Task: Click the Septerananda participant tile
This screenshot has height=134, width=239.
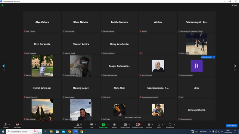Action: click(x=158, y=88)
